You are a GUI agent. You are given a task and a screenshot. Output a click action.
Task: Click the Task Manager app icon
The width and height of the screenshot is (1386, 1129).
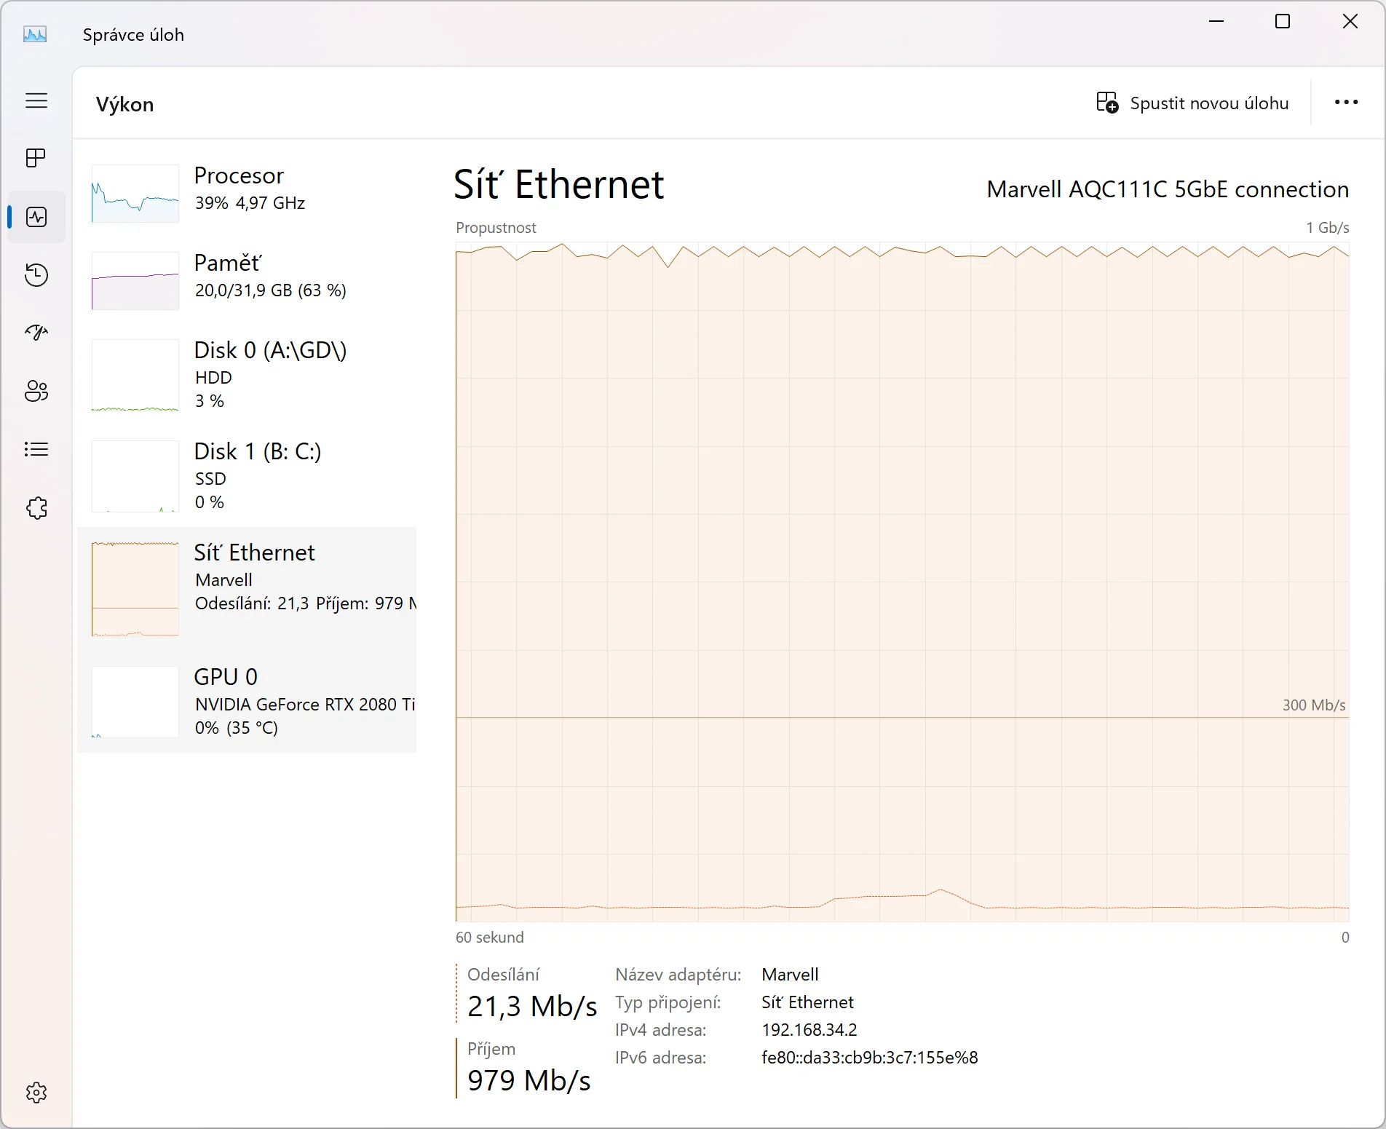(35, 34)
